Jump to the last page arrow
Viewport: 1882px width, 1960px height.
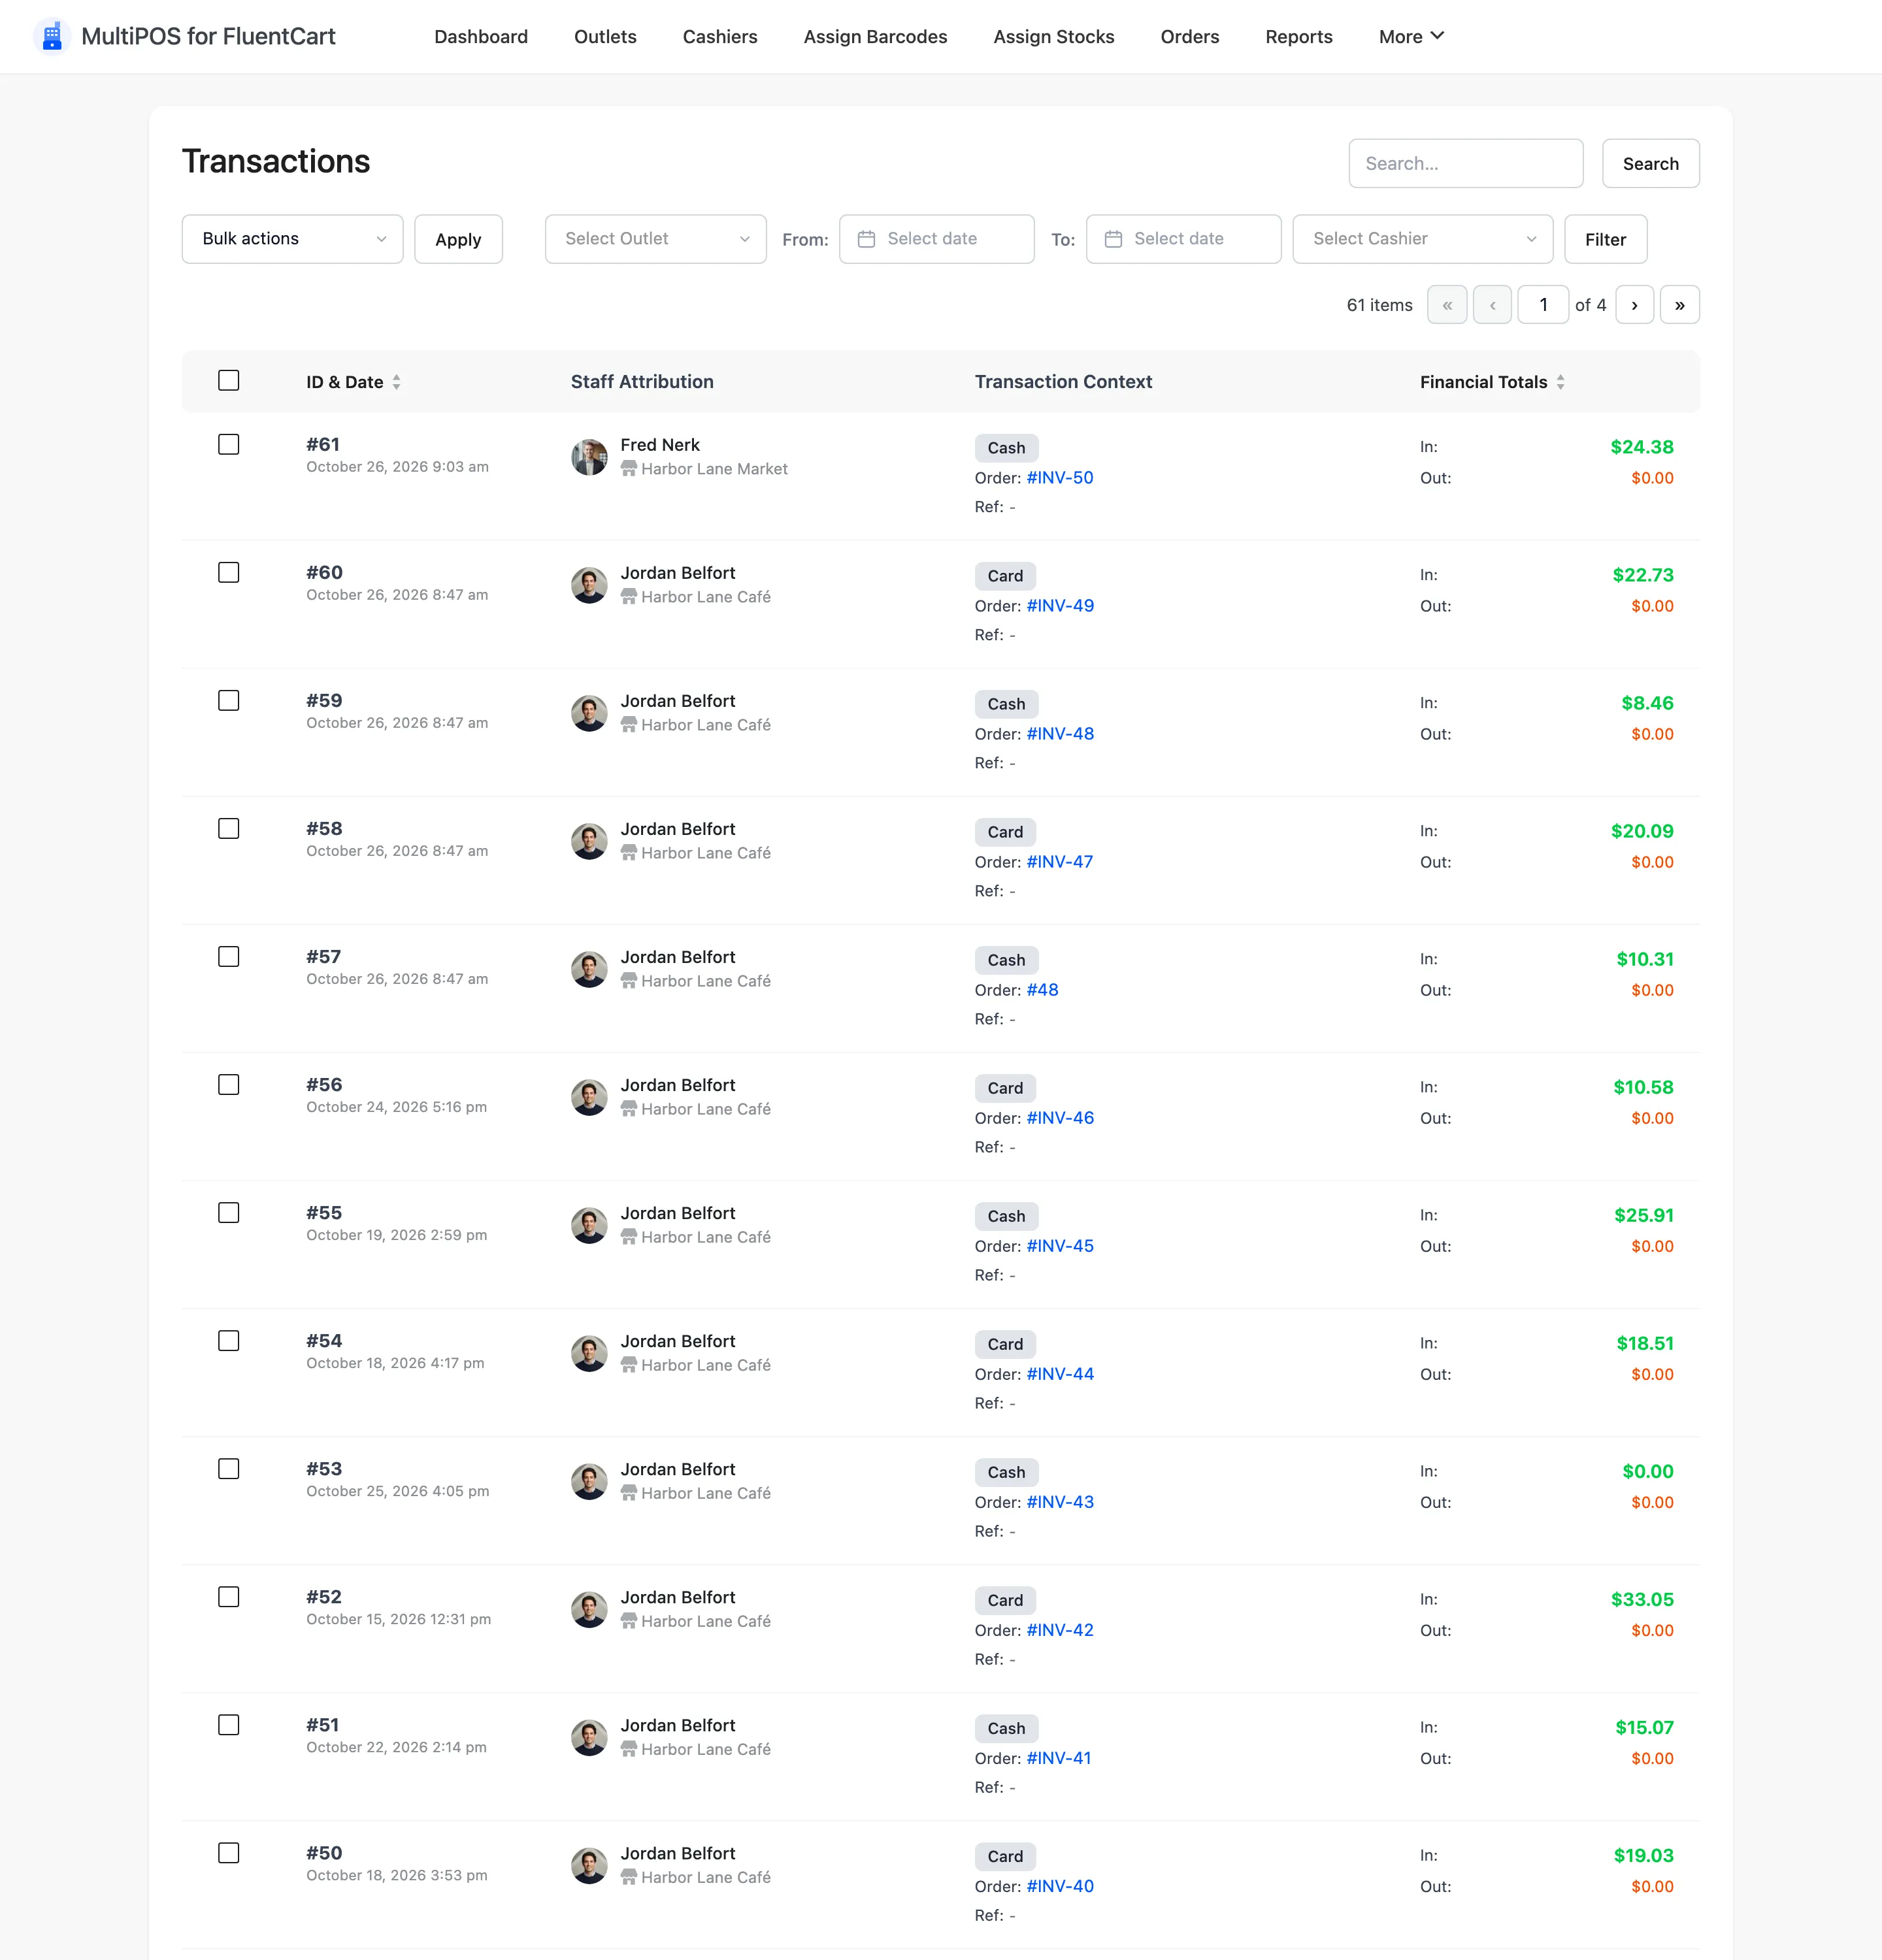pos(1679,304)
